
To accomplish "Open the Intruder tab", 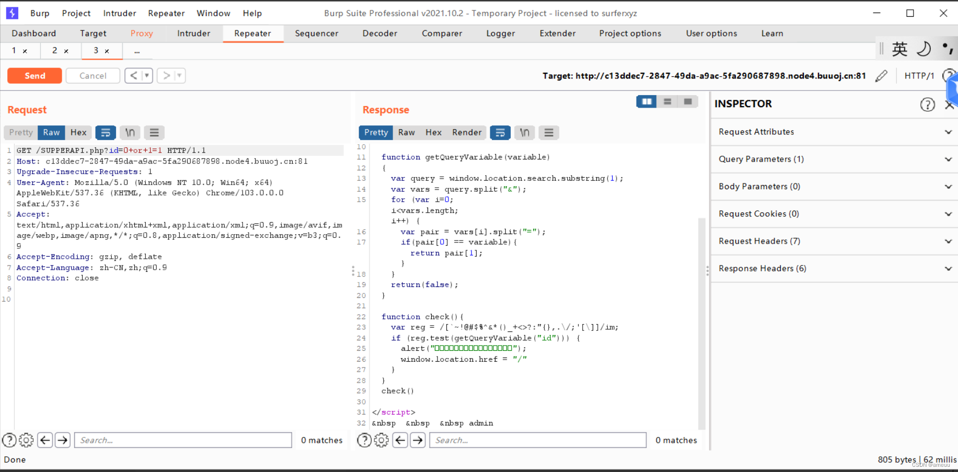I will [x=193, y=33].
